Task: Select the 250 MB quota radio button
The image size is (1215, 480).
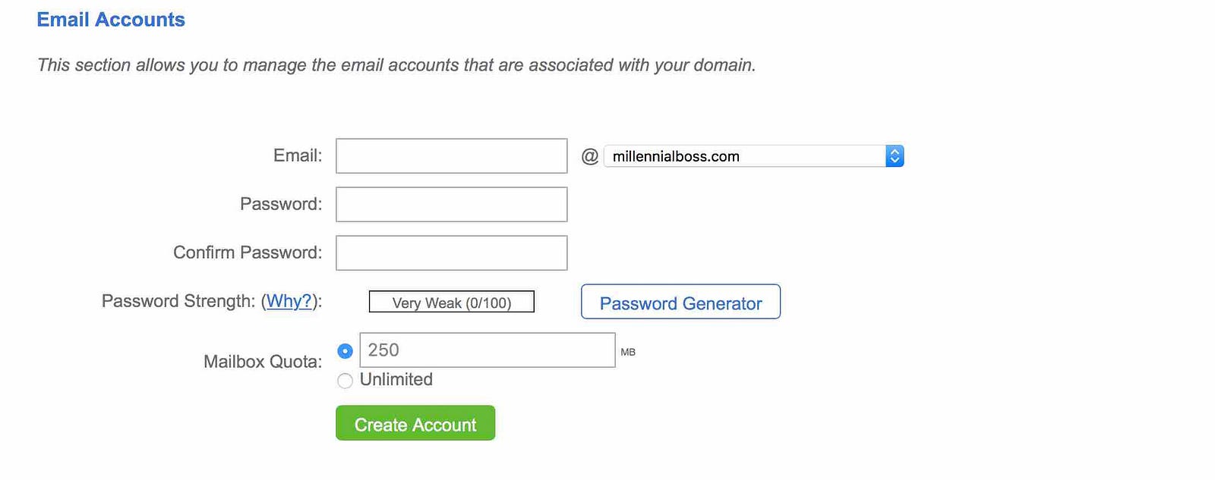Action: click(x=345, y=351)
